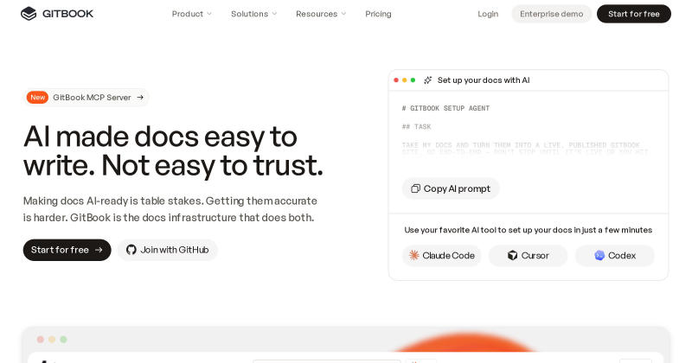Screen dimensions: 692x363
Task: Select the Claude Code starburst icon
Action: (x=414, y=255)
